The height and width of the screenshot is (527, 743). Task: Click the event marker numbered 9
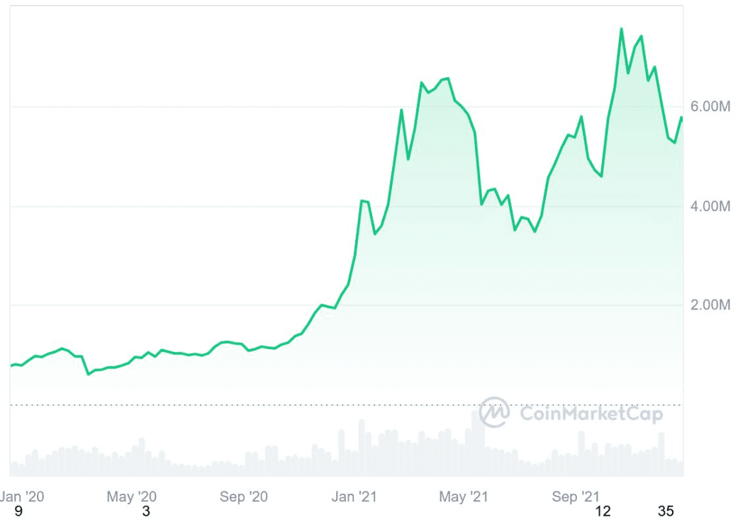[18, 511]
